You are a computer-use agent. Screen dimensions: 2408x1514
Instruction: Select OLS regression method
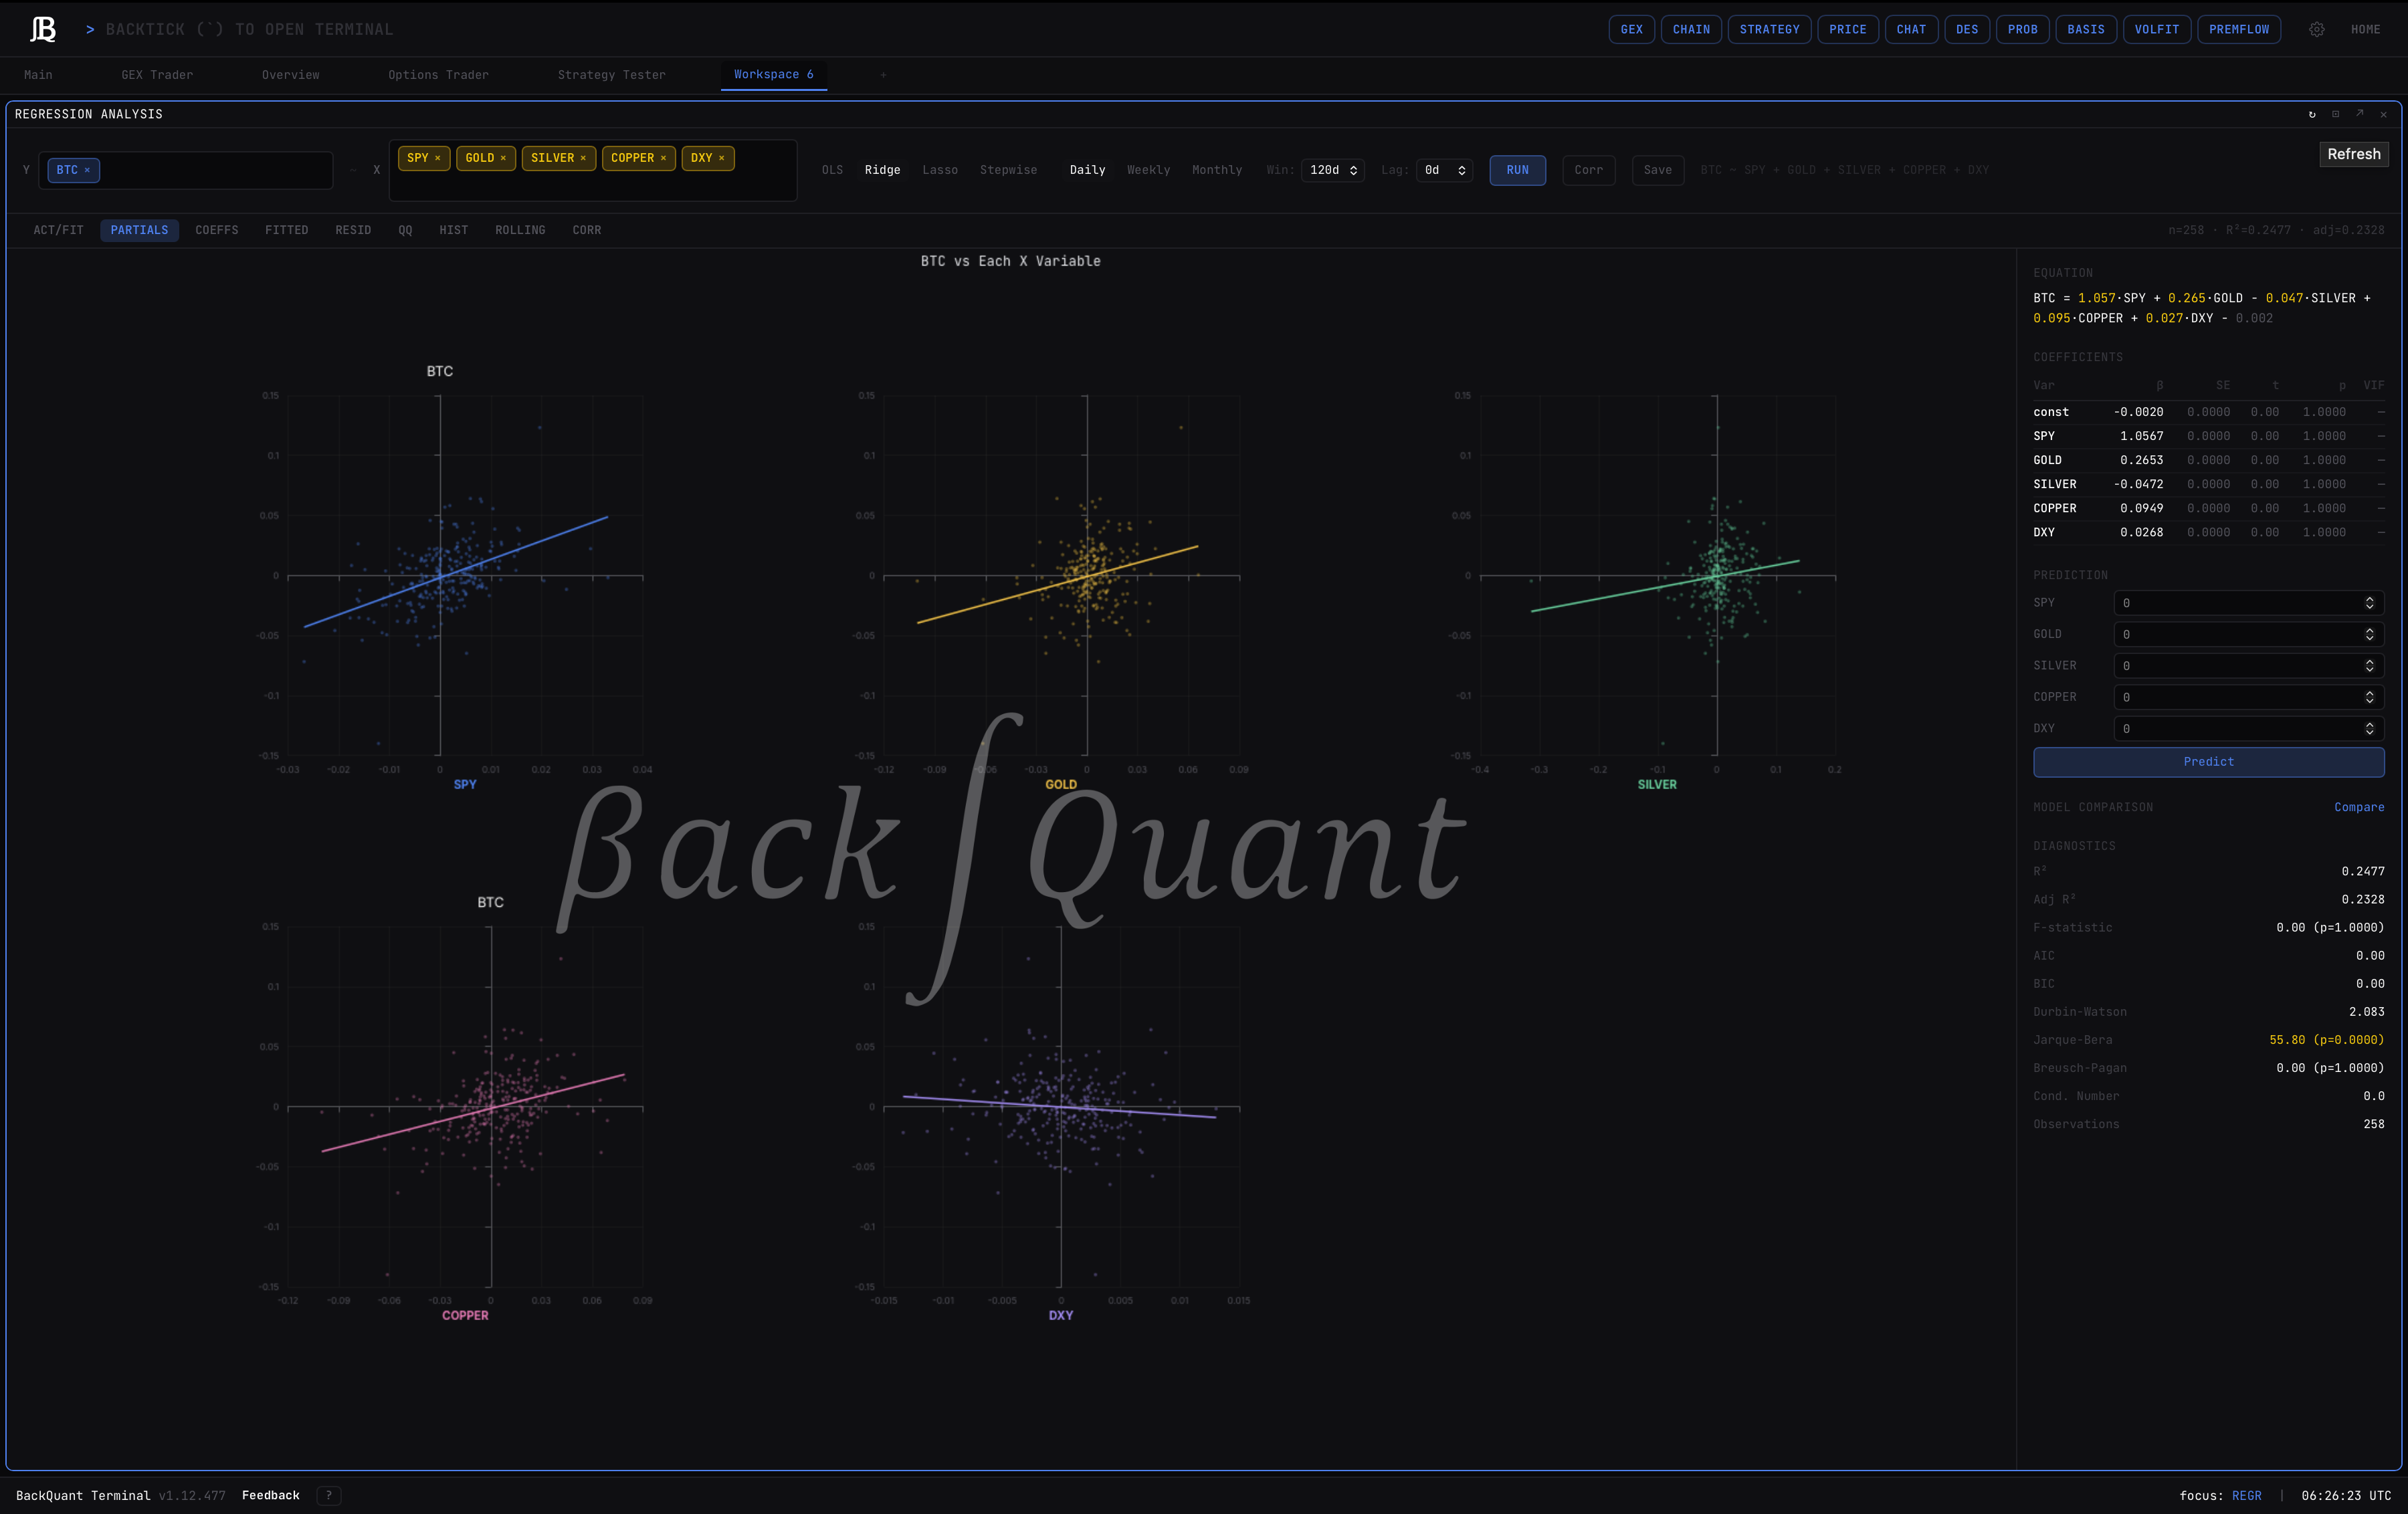[832, 170]
